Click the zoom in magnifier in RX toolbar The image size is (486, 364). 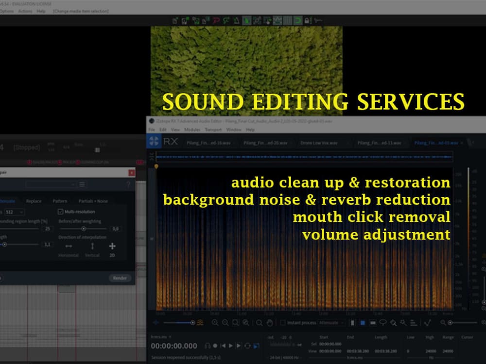click(215, 323)
